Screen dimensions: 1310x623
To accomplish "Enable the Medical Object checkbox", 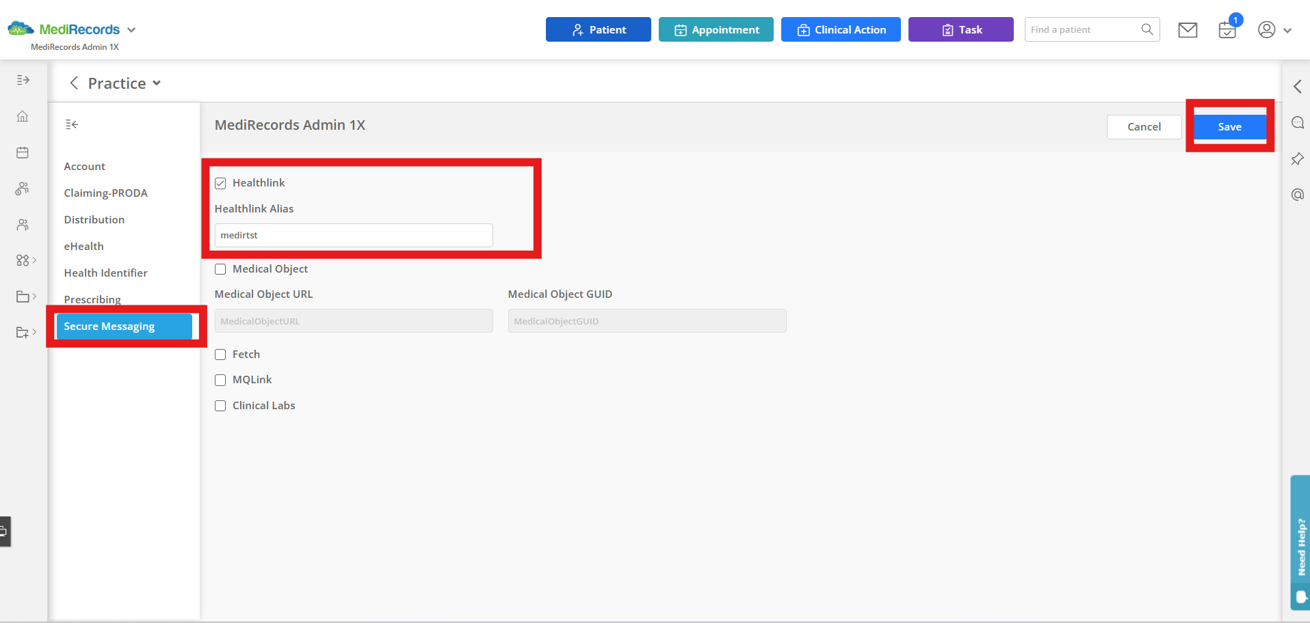I will [220, 269].
